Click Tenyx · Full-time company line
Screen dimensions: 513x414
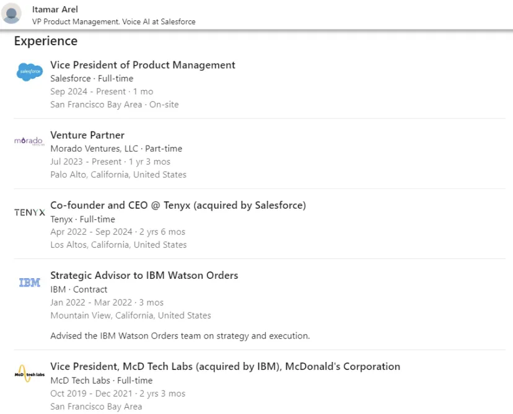pyautogui.click(x=83, y=219)
